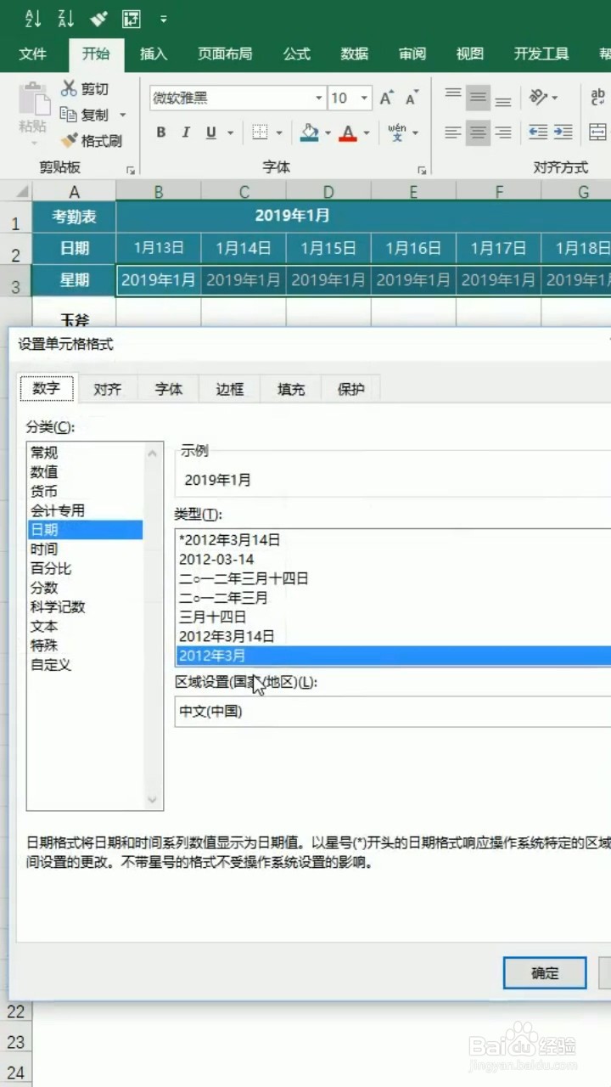Click the Center horizontal alignment icon
611x1087 pixels.
coord(479,132)
